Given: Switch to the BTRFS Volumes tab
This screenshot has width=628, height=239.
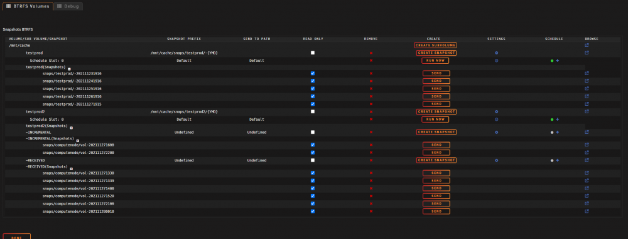Looking at the screenshot, I should (x=28, y=6).
